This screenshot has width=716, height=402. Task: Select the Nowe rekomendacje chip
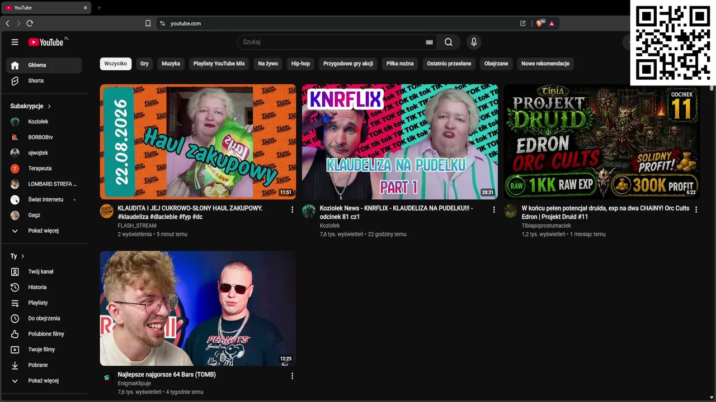(545, 64)
